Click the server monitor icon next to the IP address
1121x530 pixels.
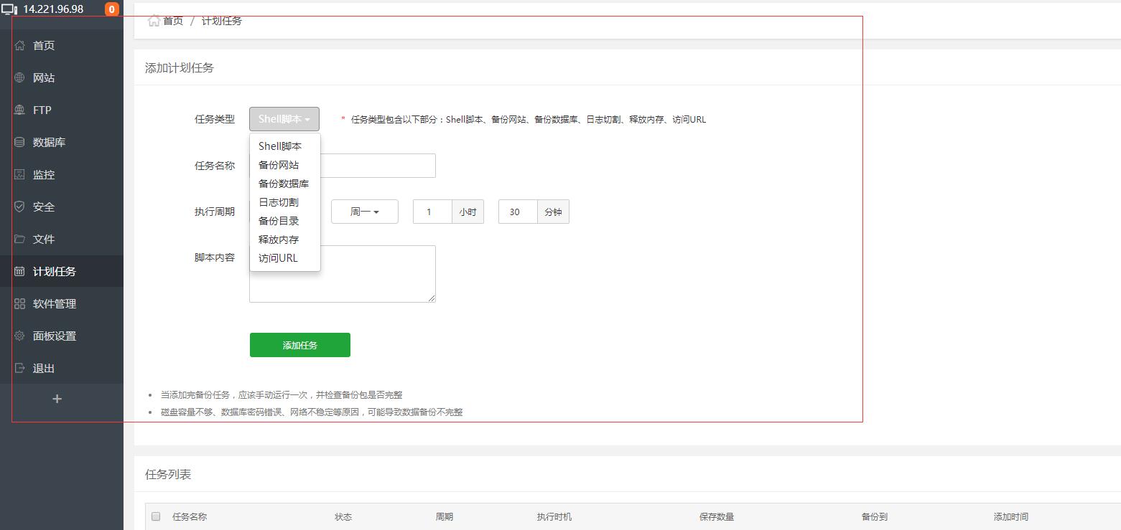click(x=10, y=9)
